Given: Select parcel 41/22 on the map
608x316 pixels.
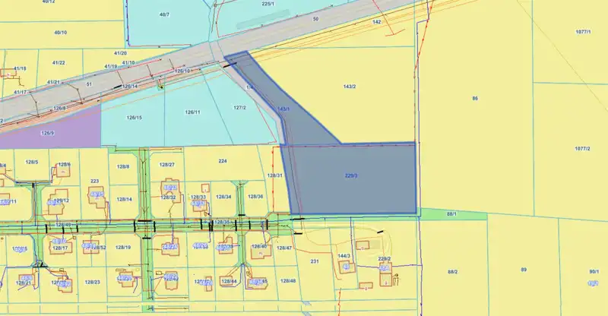Looking at the screenshot, I should (x=57, y=62).
